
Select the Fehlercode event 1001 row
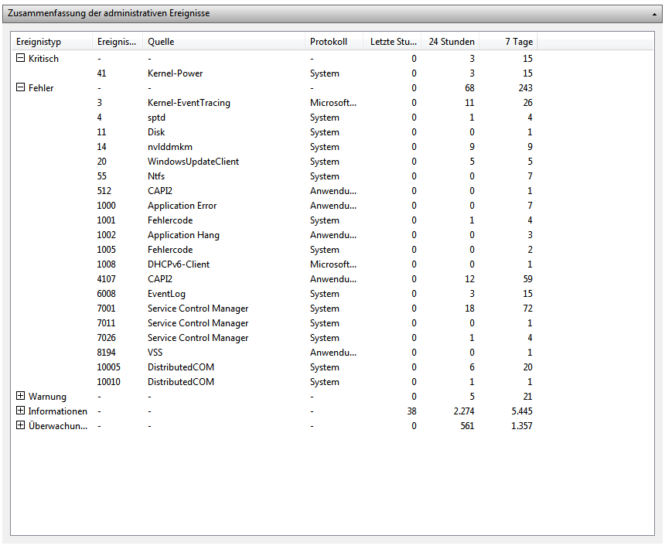coord(275,220)
